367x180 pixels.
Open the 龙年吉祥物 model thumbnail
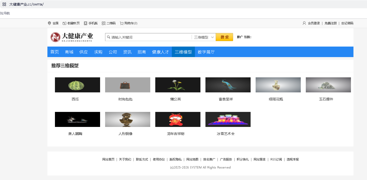[x=178, y=119]
